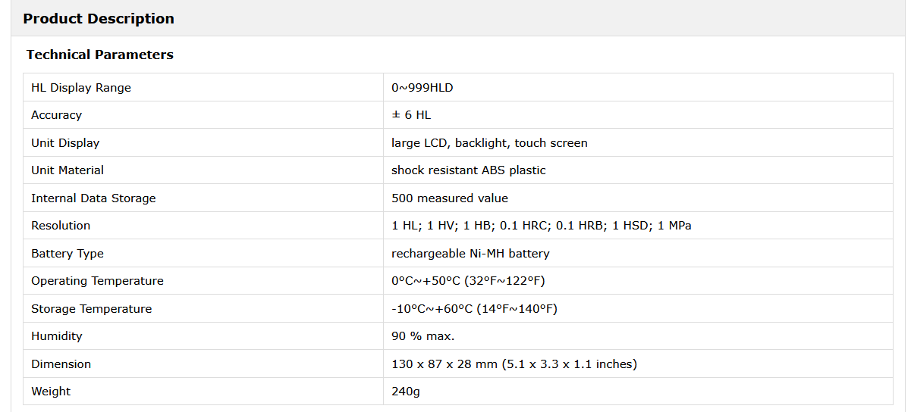Click the Storage Temperature label

tap(91, 309)
